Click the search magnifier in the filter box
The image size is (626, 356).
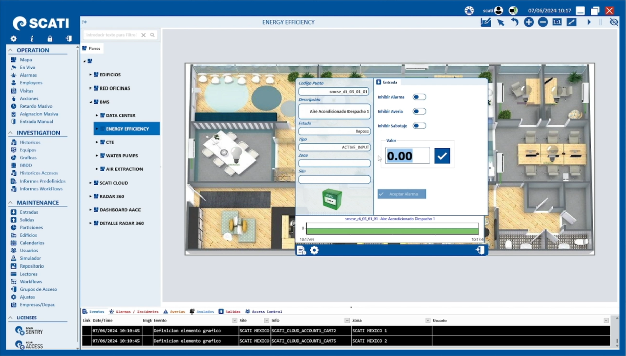152,35
